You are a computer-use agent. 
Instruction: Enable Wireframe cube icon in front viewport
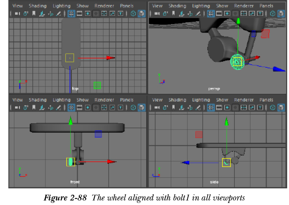(x=133, y=107)
